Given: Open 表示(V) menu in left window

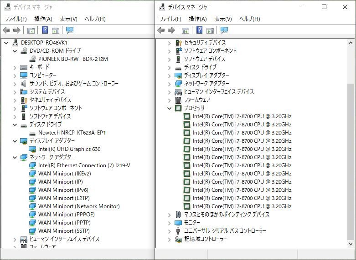Looking at the screenshot, I should click(68, 19).
